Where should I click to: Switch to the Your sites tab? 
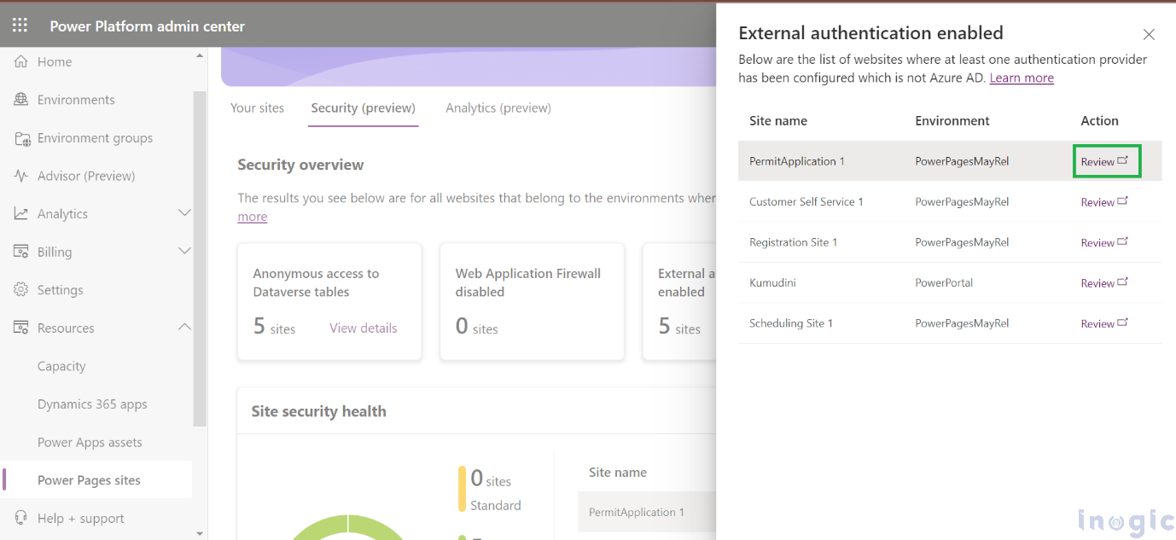click(x=257, y=108)
